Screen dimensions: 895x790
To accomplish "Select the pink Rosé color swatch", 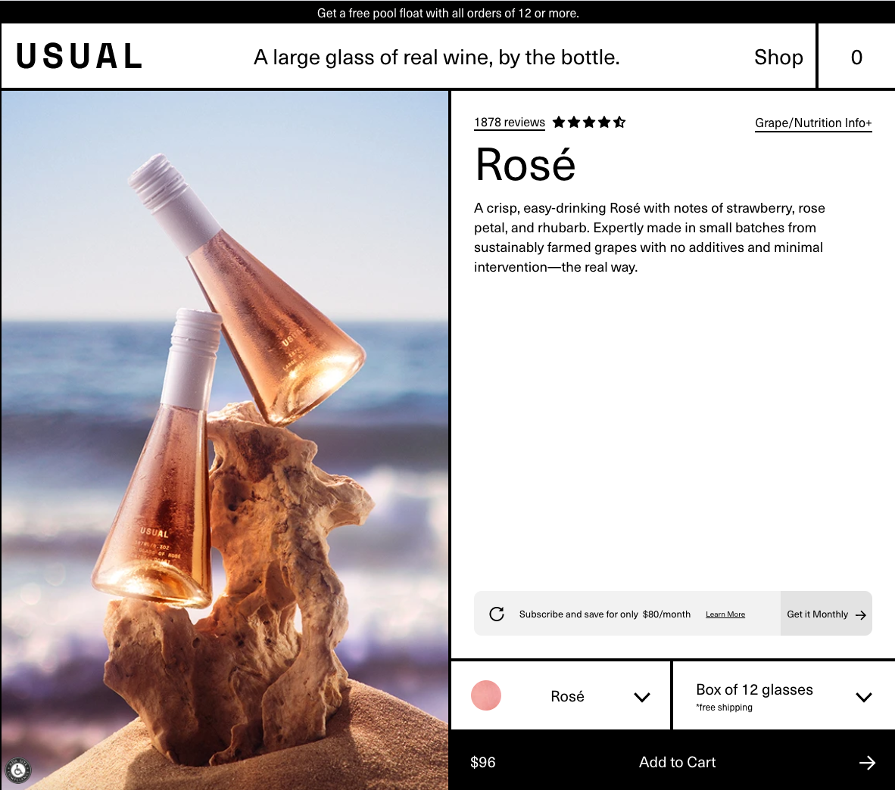I will 486,695.
